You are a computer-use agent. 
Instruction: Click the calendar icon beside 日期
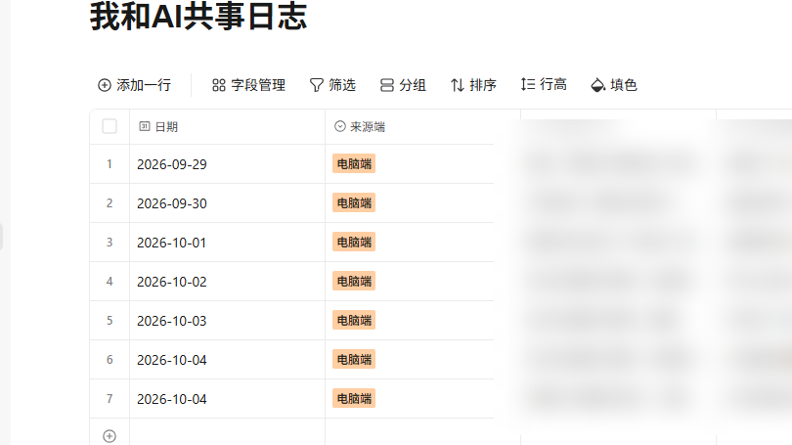(145, 126)
